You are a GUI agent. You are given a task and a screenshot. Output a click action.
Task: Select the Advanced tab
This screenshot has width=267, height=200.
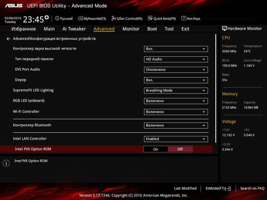[104, 29]
